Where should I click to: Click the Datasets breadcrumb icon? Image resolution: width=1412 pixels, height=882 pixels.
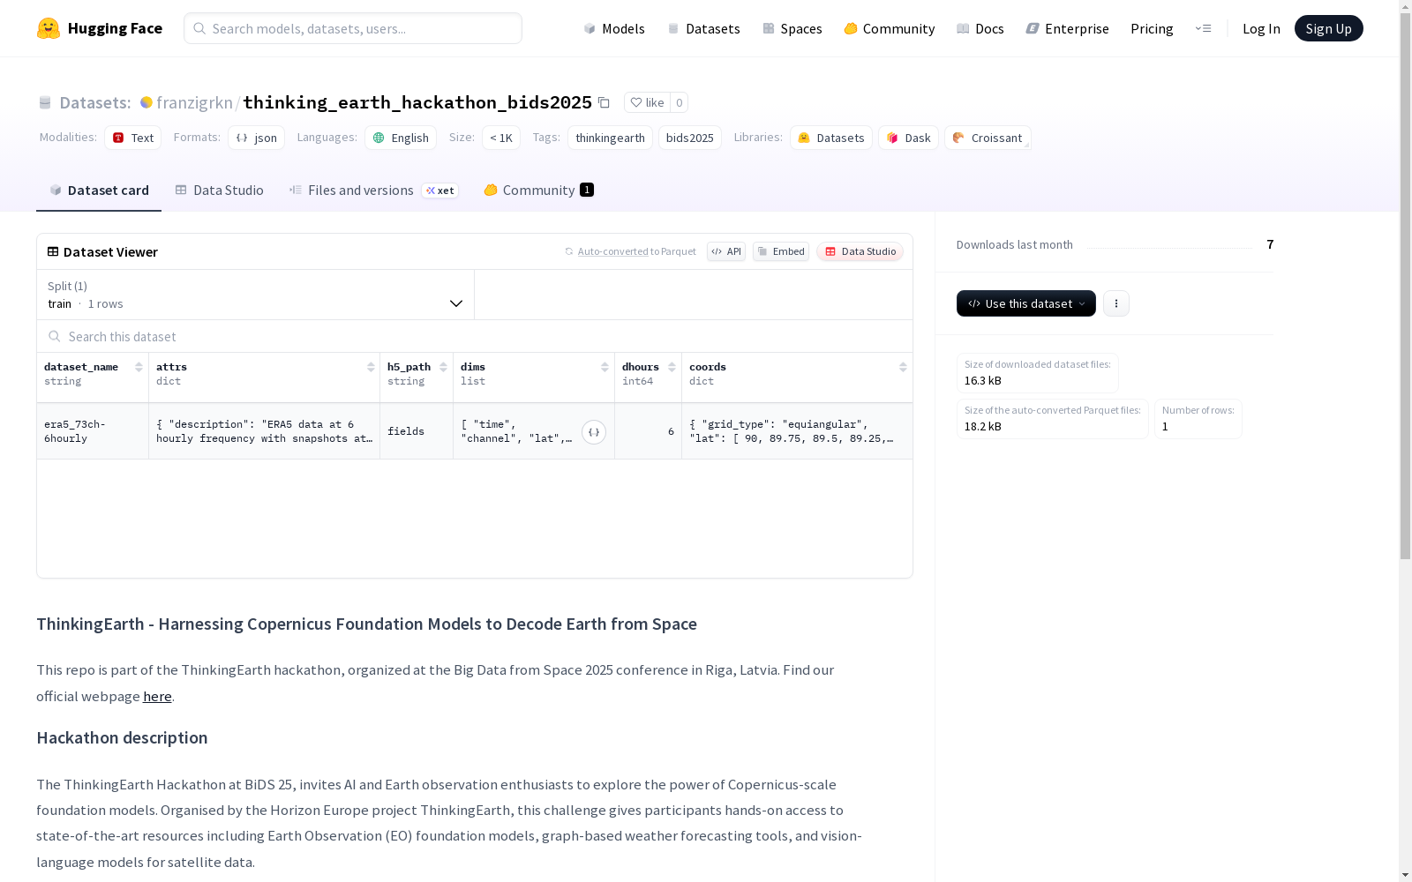pyautogui.click(x=45, y=102)
